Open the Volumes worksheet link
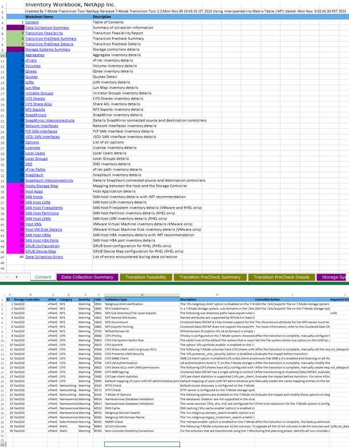The image size is (349, 448). click(x=33, y=66)
